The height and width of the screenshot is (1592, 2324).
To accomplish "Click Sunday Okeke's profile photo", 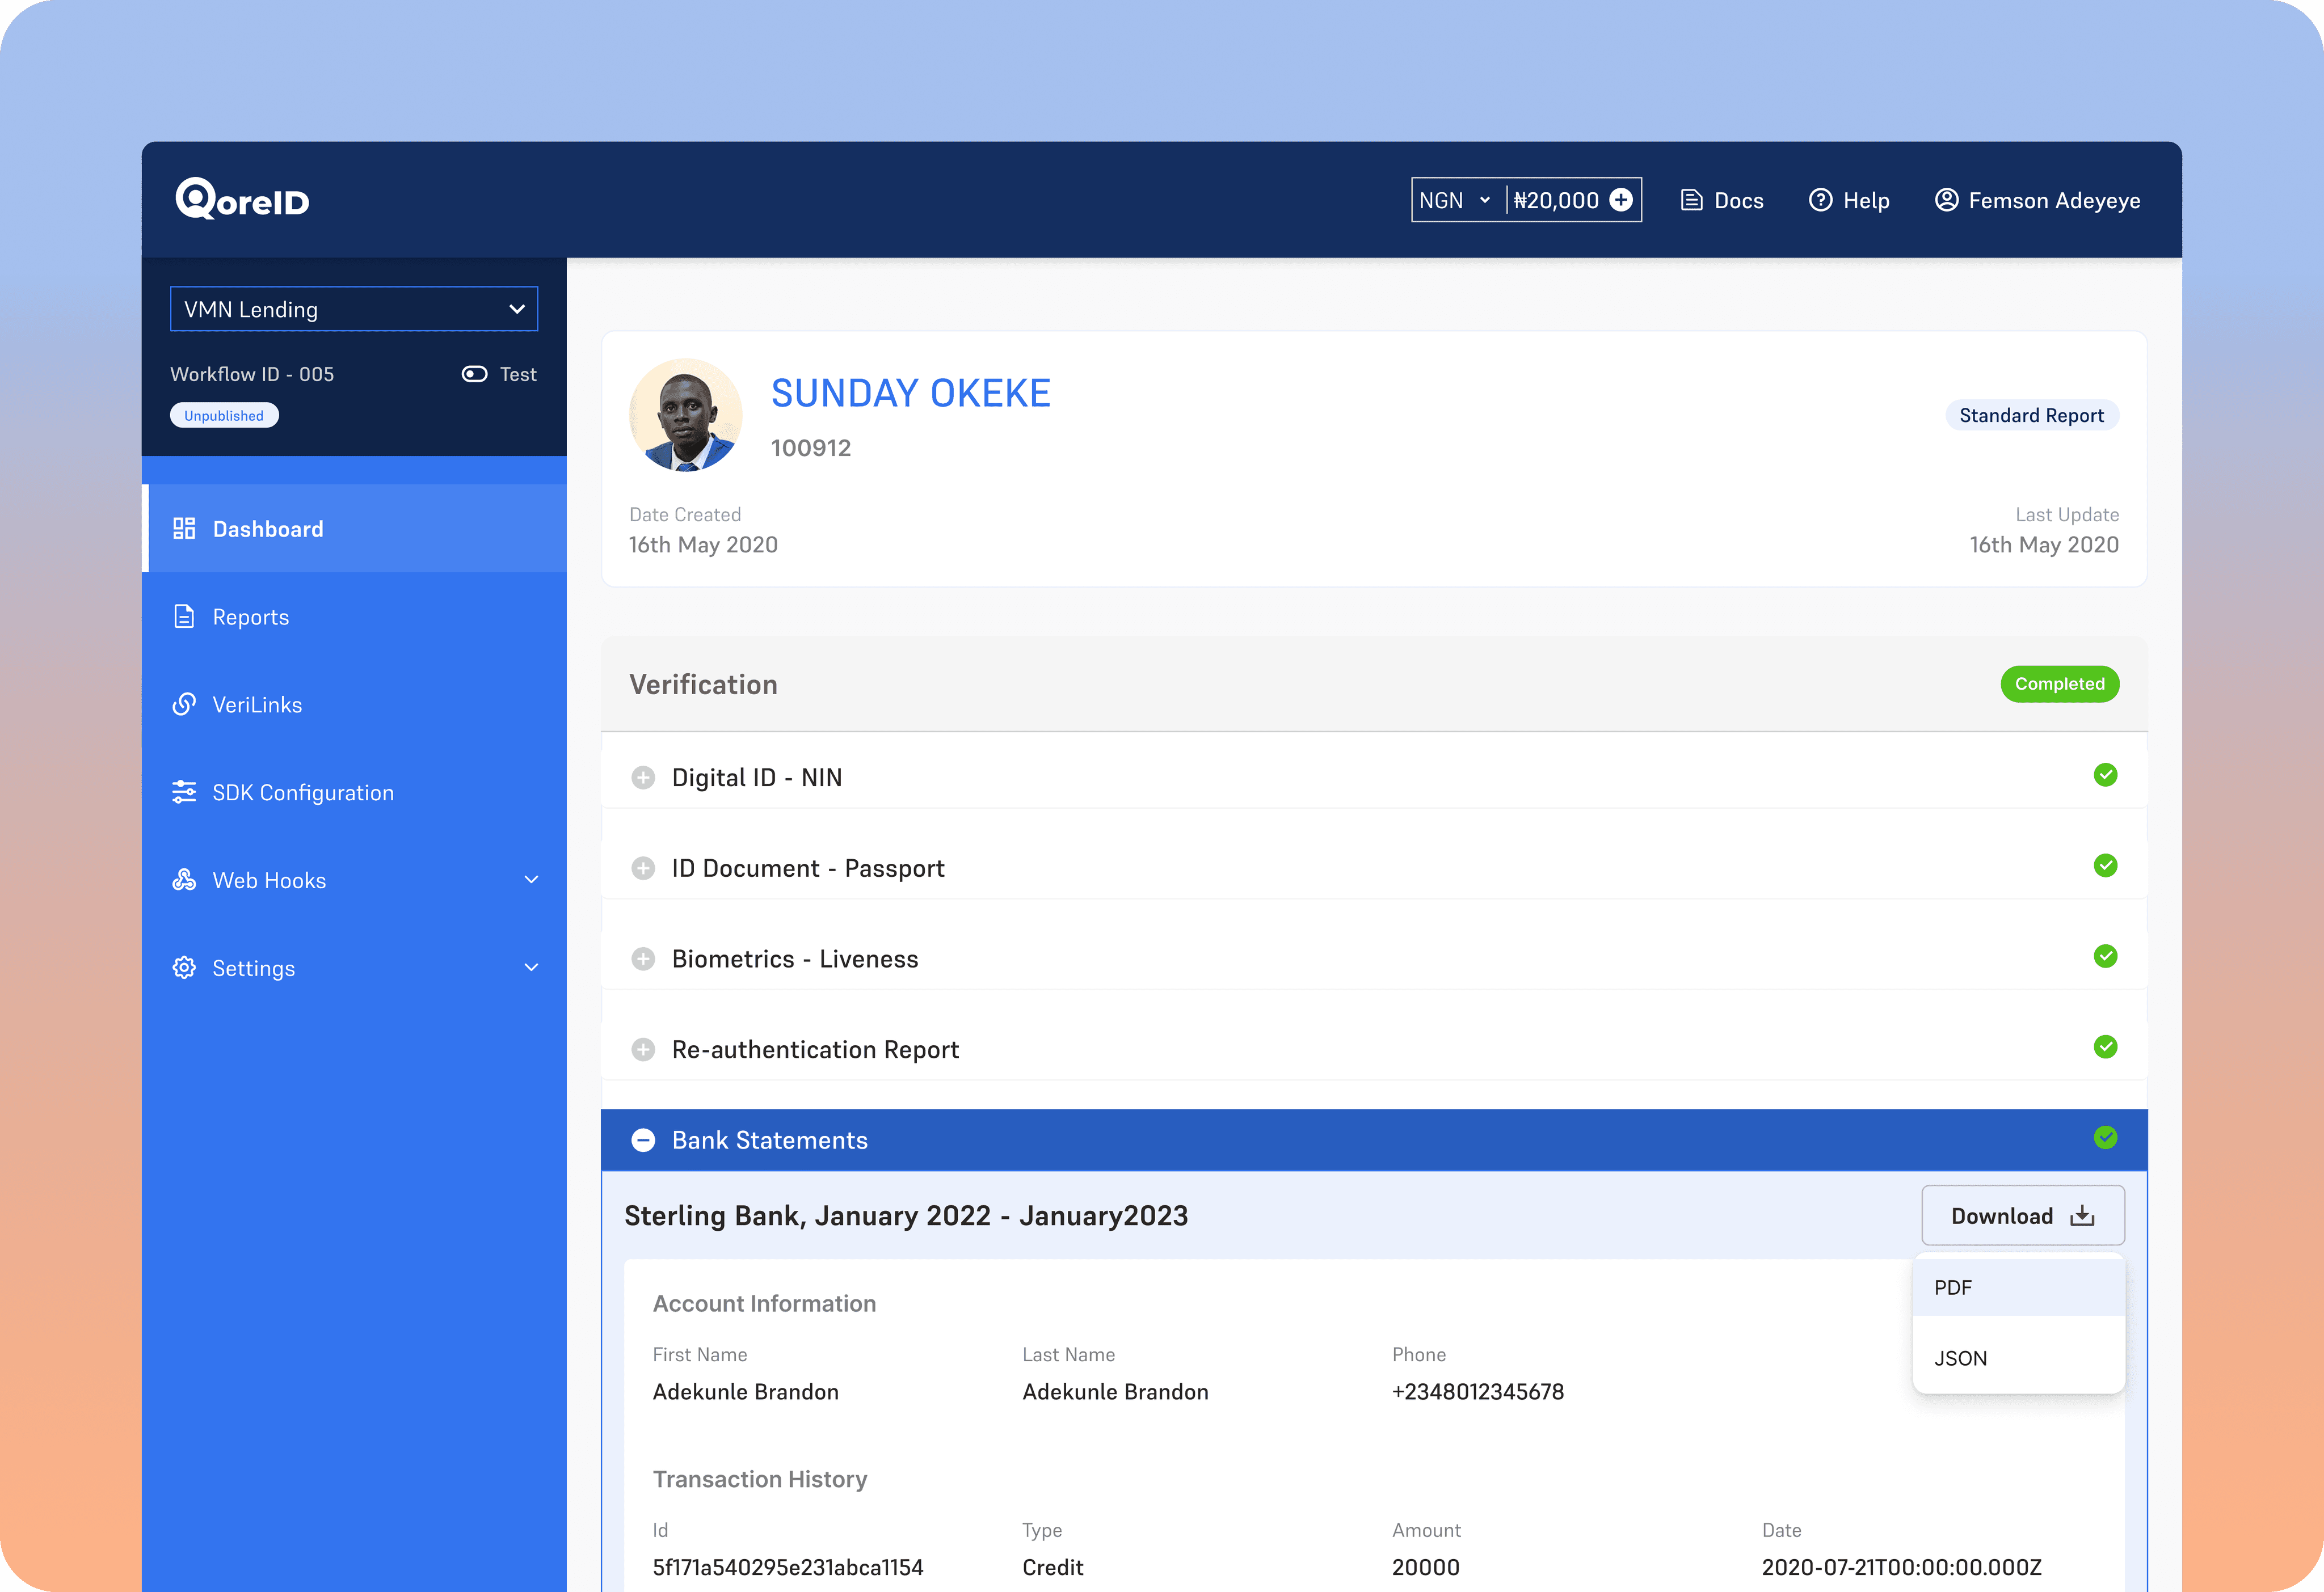I will [685, 415].
